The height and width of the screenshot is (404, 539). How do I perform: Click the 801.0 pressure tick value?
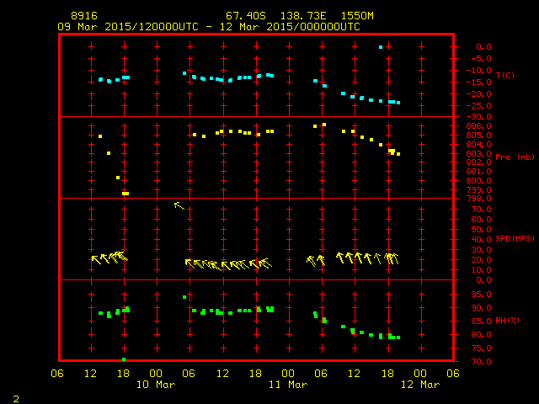click(x=479, y=172)
